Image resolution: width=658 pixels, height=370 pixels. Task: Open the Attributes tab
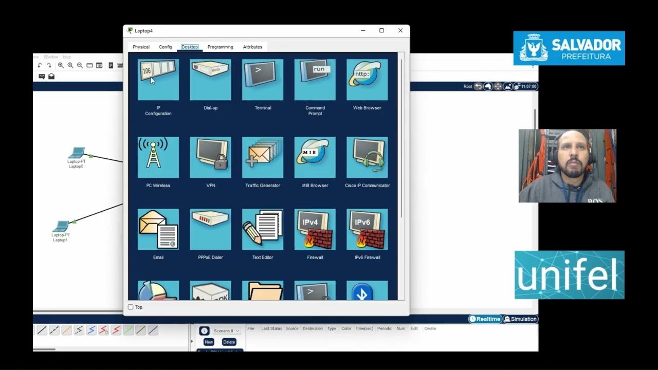click(x=252, y=47)
